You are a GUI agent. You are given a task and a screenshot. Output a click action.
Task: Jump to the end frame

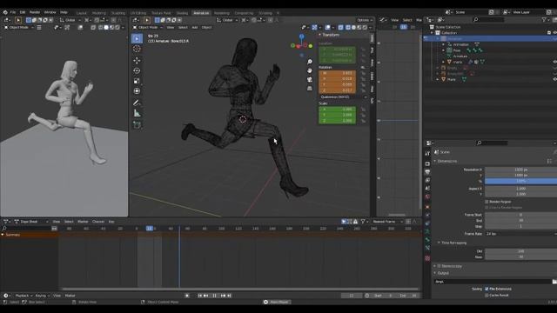point(230,296)
